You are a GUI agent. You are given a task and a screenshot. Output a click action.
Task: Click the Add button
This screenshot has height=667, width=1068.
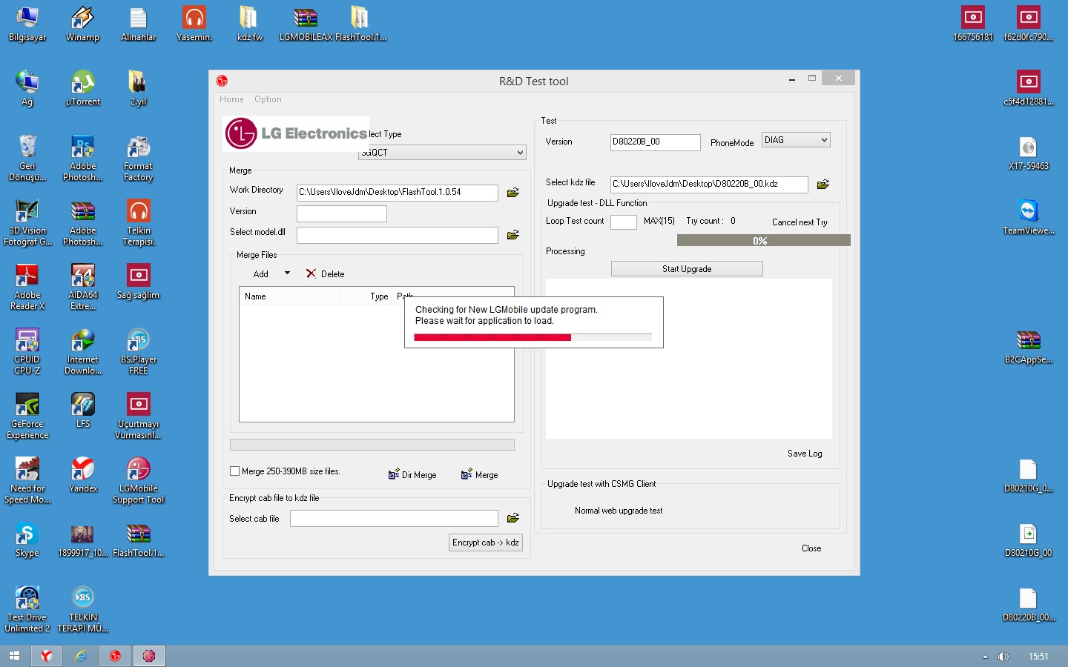[261, 274]
